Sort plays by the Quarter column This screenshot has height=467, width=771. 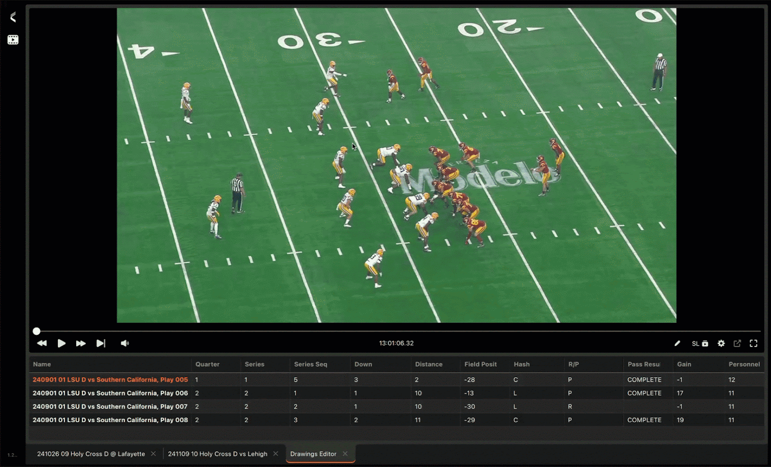point(207,364)
